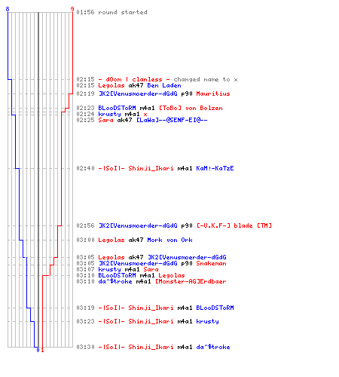
Task: Click Snakeman player name
Action: (211, 263)
